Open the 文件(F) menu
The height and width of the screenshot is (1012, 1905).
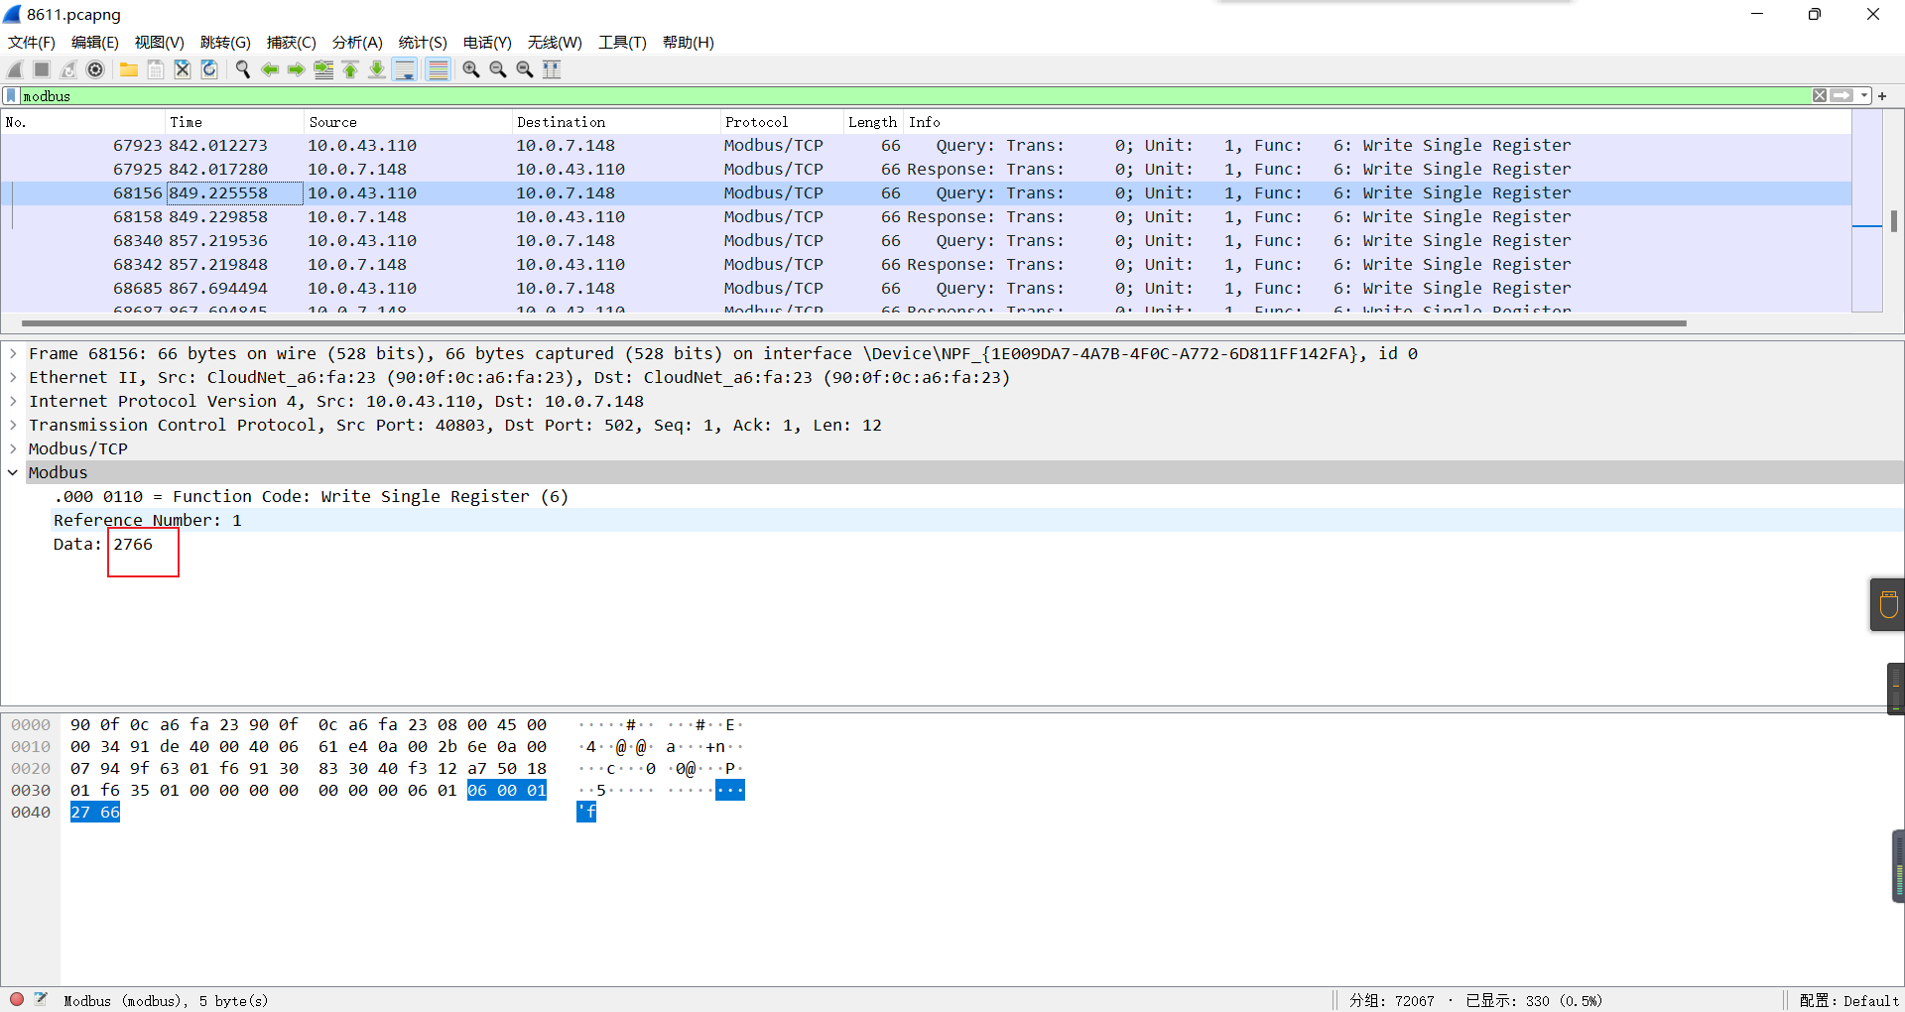tap(32, 43)
